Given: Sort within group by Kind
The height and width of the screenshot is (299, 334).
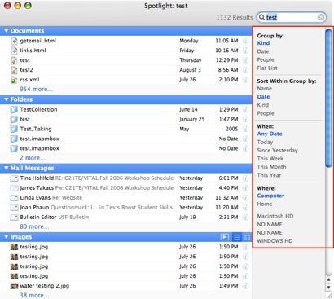Looking at the screenshot, I should tap(263, 105).
